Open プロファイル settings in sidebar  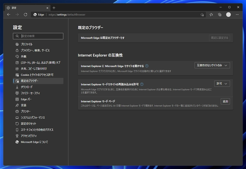pyautogui.click(x=27, y=44)
